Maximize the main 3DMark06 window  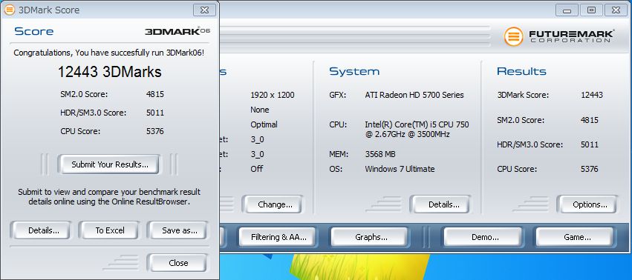[x=591, y=10]
